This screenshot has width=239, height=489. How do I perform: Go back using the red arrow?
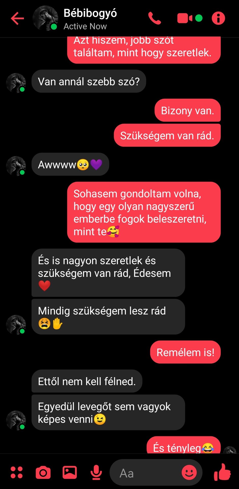tap(17, 18)
